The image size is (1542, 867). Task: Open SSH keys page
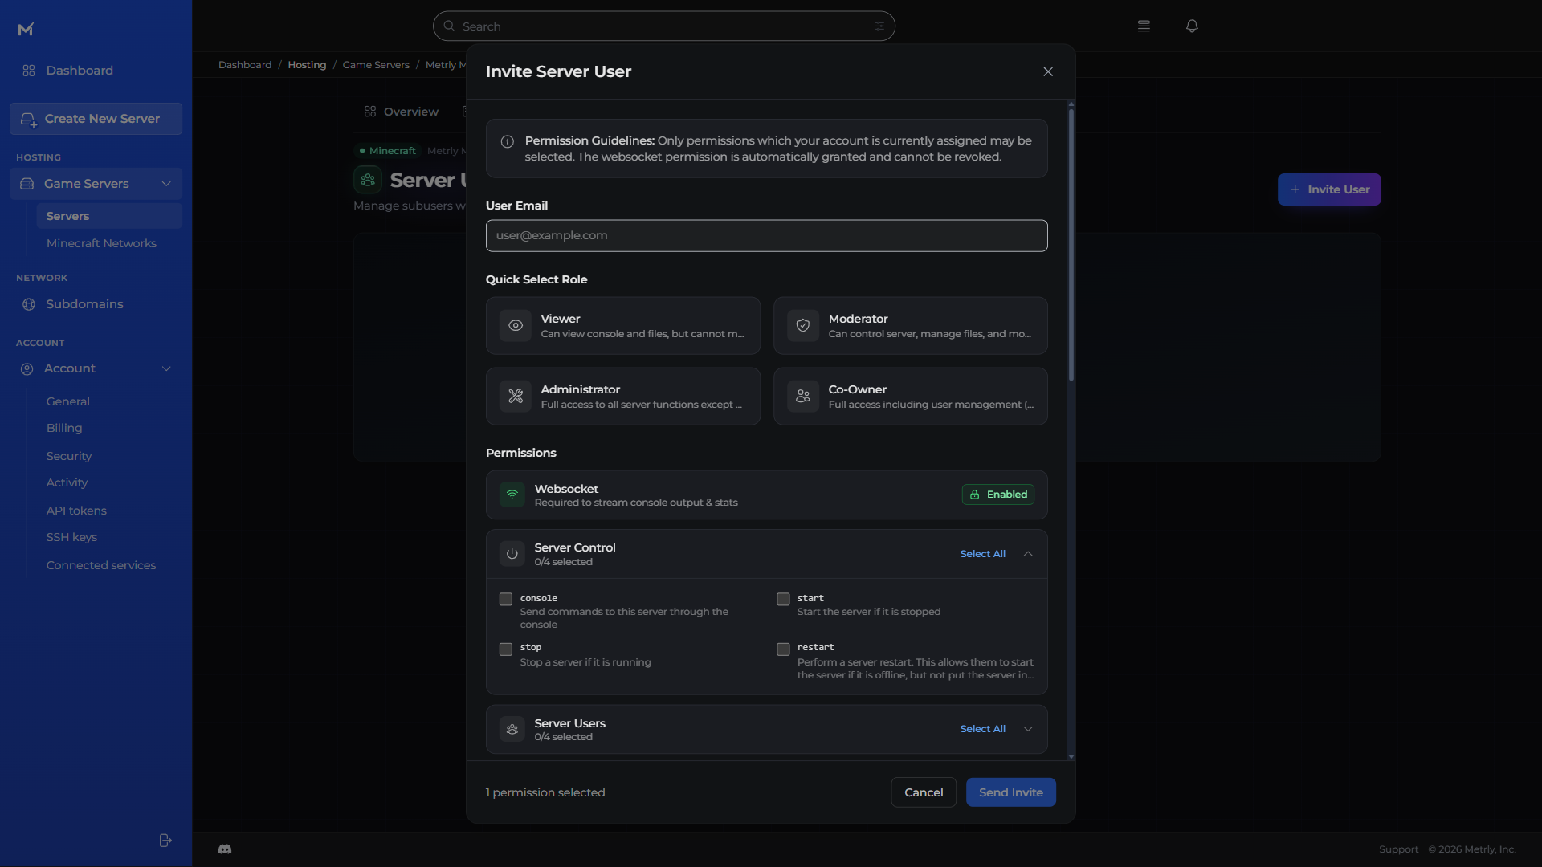pos(71,538)
